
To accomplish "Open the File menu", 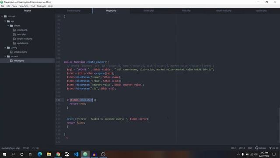I will tap(3, 6).
